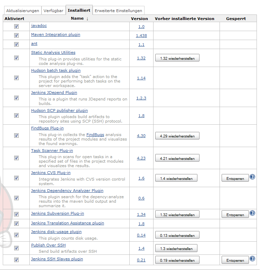Image resolution: width=260 pixels, height=270 pixels.
Task: Click help icon in SSH Slaves row
Action: tap(252, 259)
